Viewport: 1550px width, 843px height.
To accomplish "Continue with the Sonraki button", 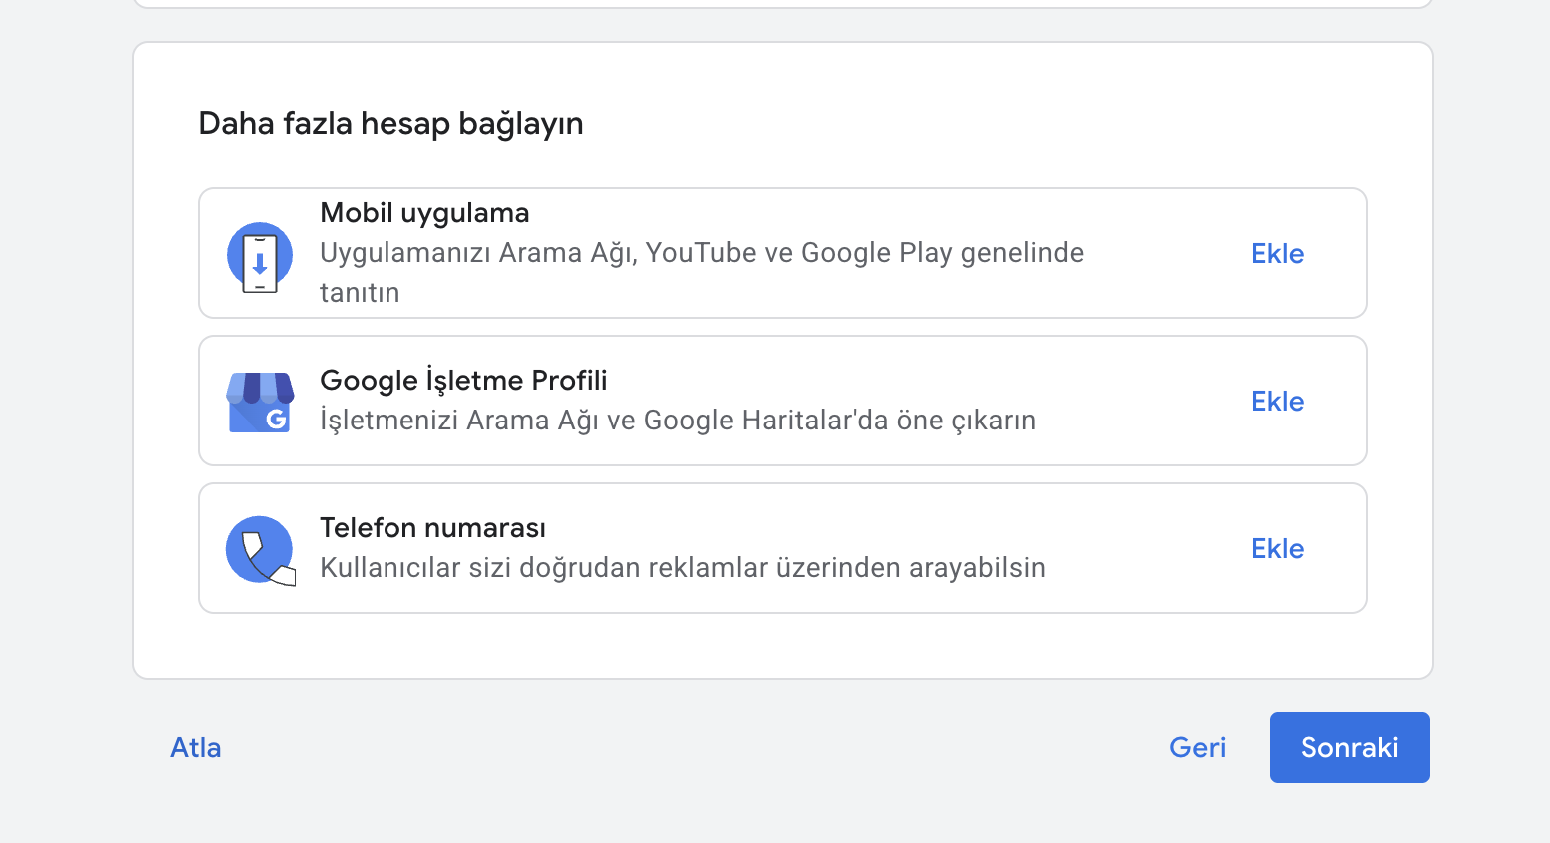I will coord(1350,747).
